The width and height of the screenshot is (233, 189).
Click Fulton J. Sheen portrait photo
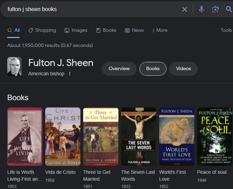(14, 67)
